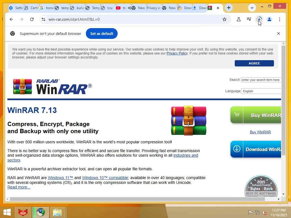Close the active WinRAR tab
Image resolution: width=291 pixels, height=218 pixels.
218,8
